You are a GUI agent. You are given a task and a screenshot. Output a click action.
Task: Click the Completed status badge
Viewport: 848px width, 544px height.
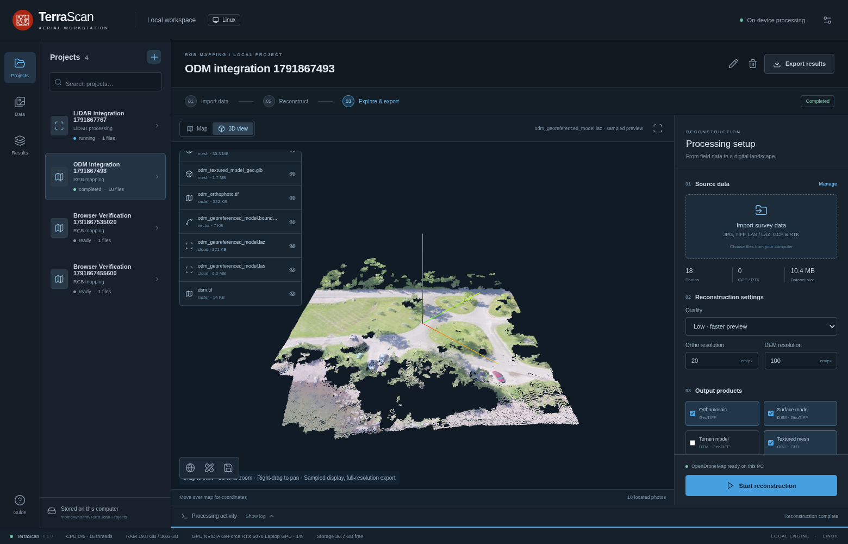818,101
